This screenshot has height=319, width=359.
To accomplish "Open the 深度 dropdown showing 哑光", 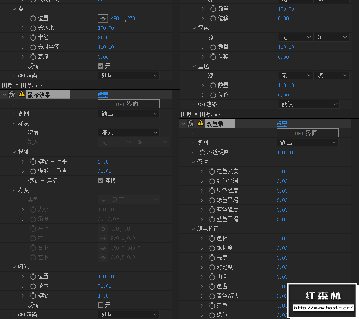I will [129, 133].
